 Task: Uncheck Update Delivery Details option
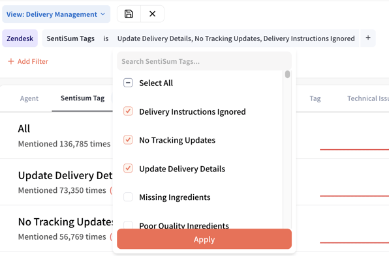coord(128,169)
